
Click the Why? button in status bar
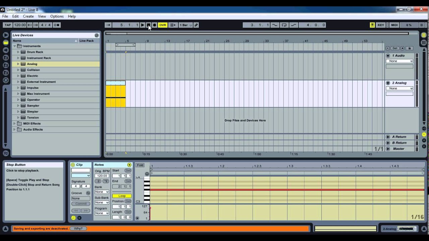pyautogui.click(x=78, y=229)
